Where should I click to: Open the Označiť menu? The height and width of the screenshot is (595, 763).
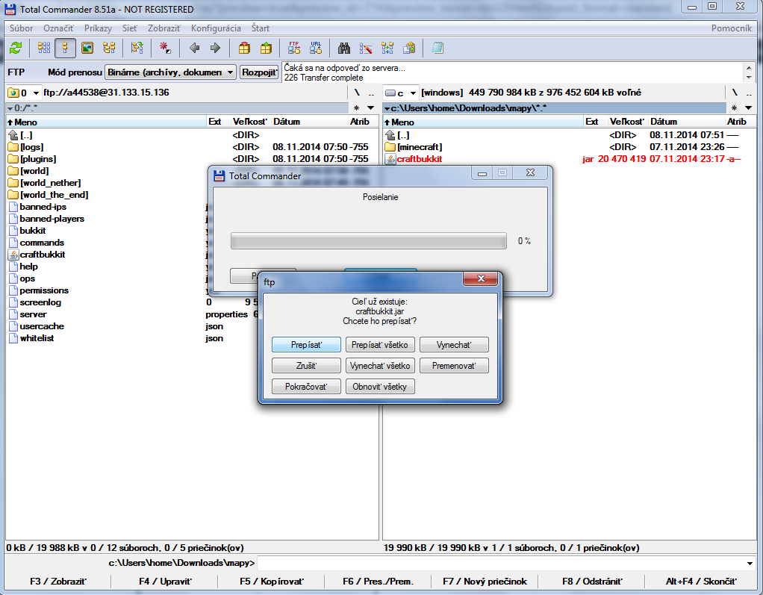point(58,28)
